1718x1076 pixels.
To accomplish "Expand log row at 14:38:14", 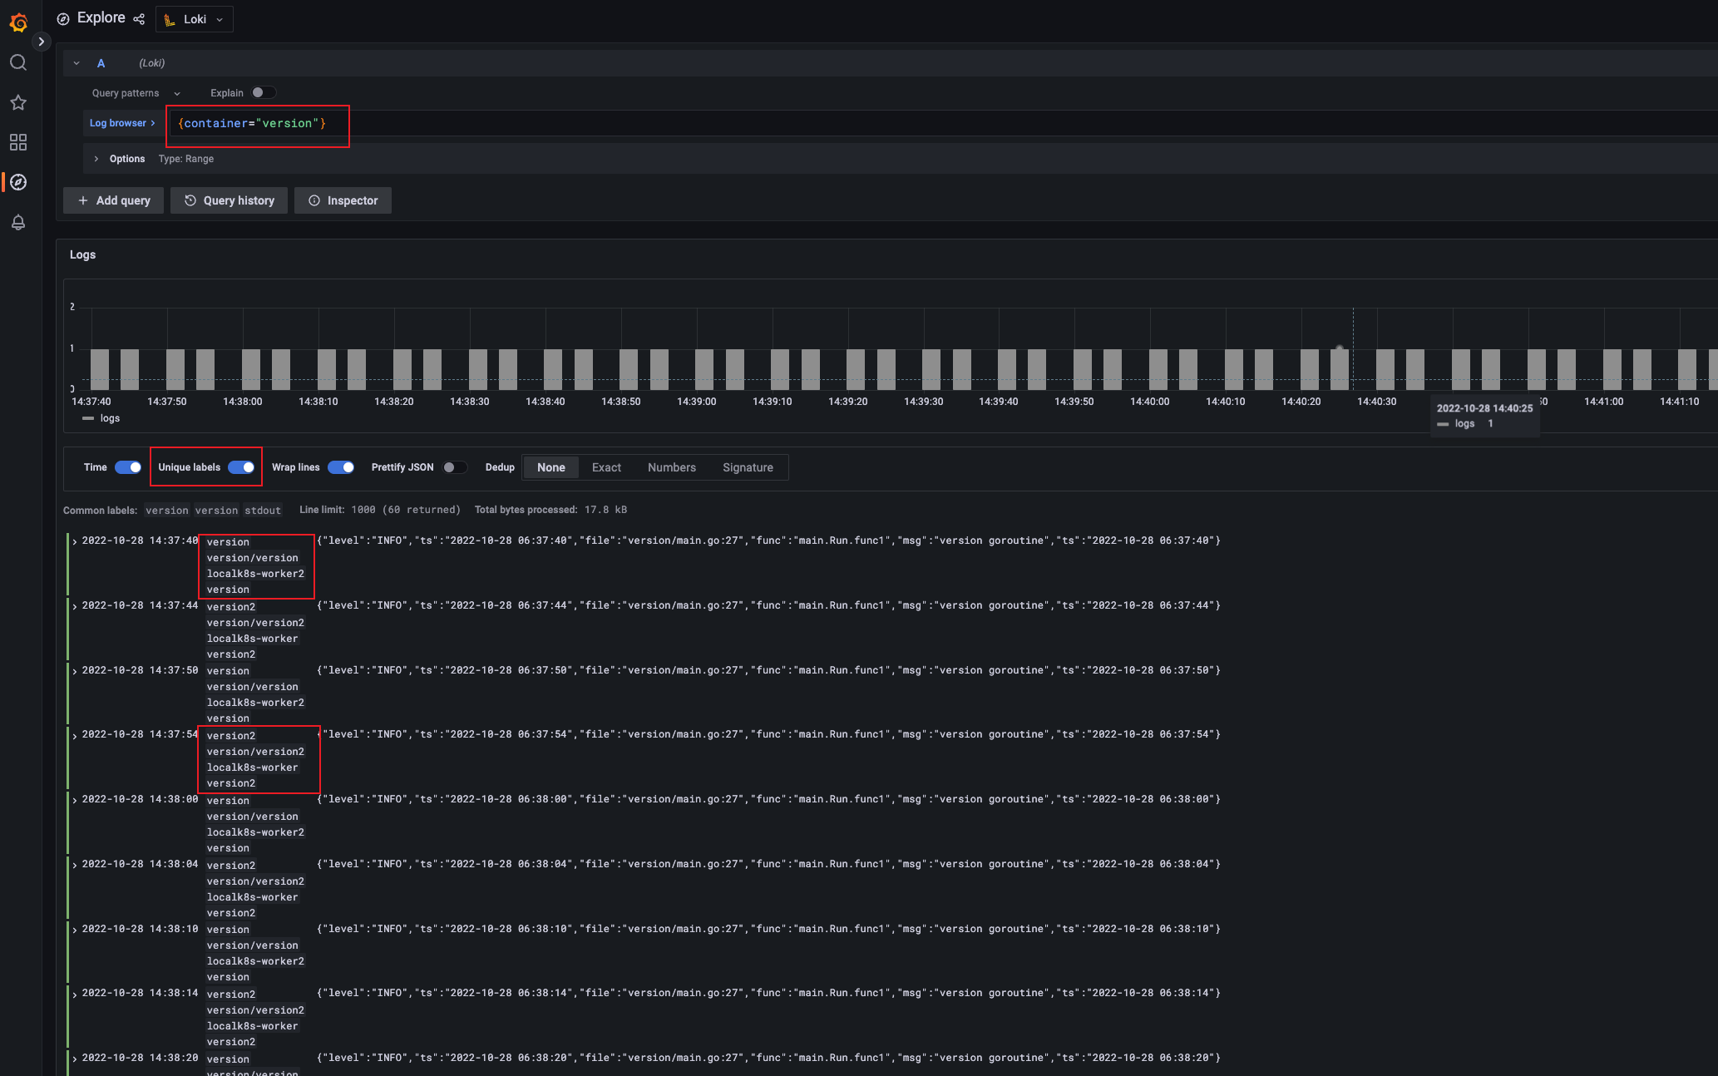I will (x=75, y=994).
